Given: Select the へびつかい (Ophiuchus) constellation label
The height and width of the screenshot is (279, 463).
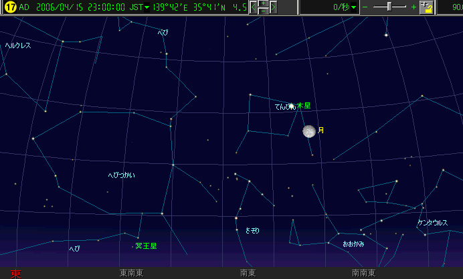Looking at the screenshot, I should [x=121, y=175].
